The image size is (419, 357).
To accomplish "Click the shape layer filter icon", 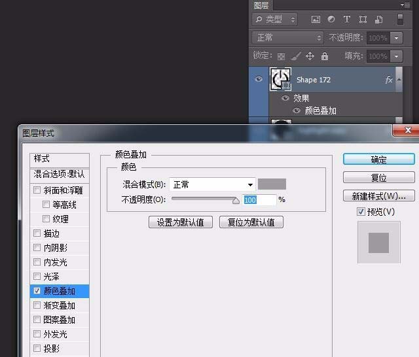I will [x=363, y=20].
